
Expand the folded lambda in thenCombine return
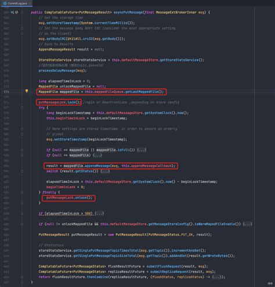click(217, 277)
